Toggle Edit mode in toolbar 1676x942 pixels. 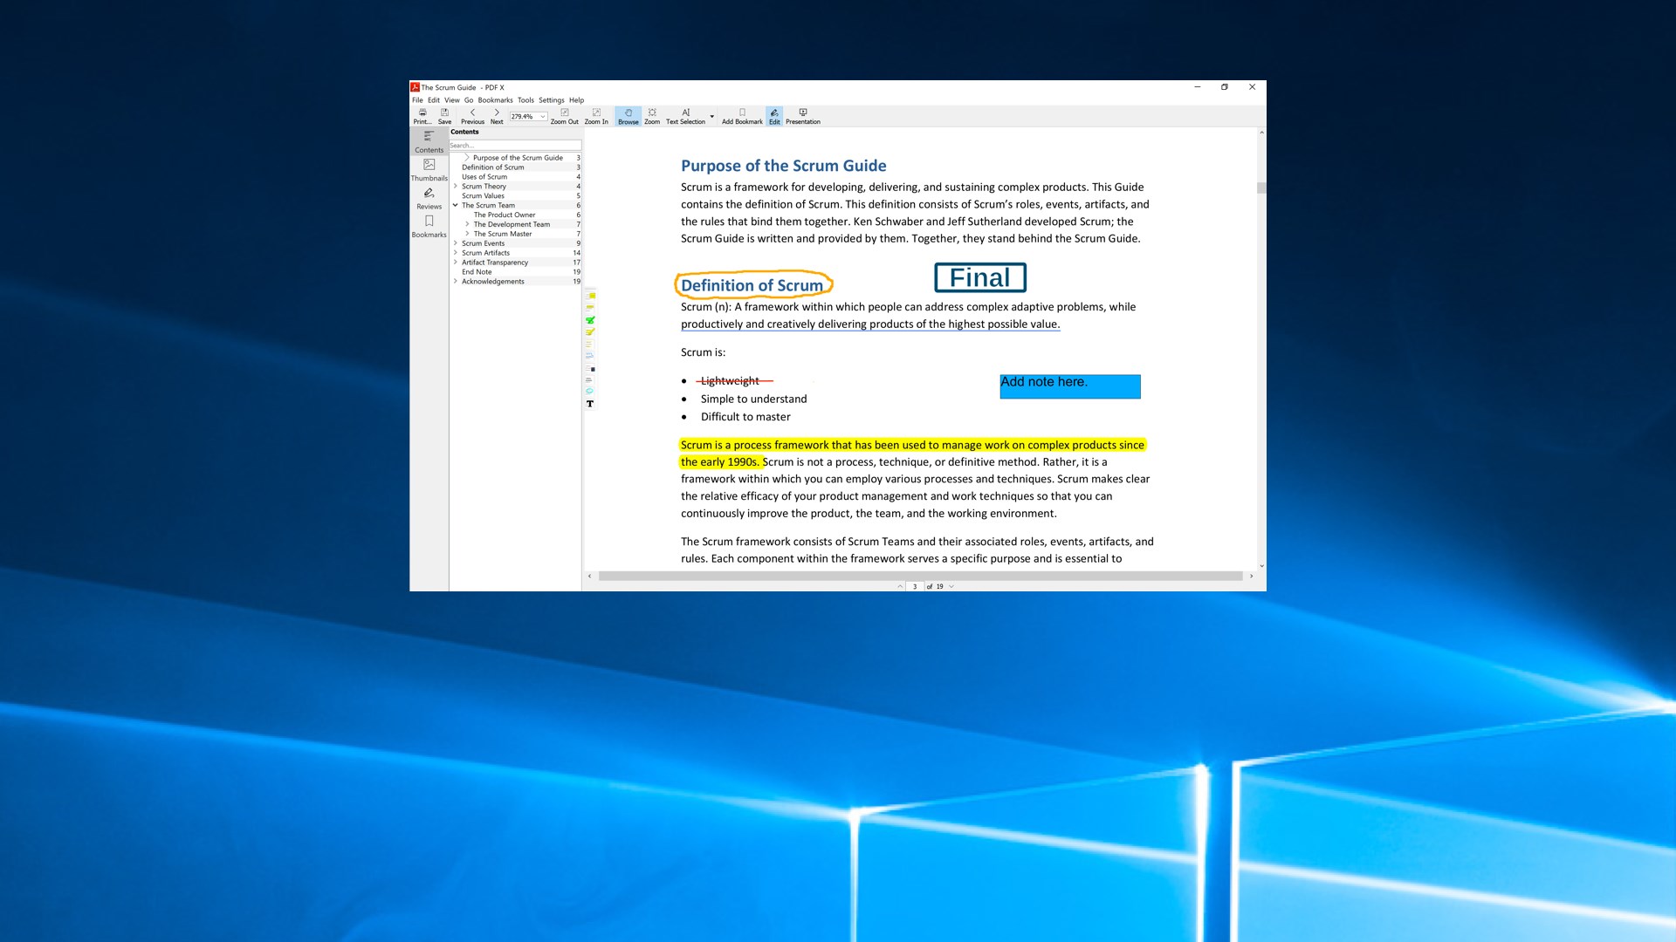pos(774,115)
